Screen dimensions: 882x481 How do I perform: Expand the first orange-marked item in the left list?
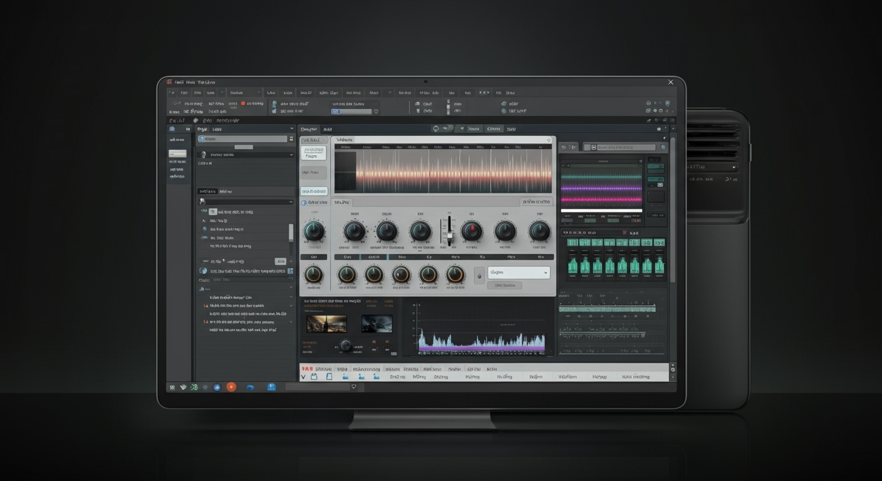[206, 306]
